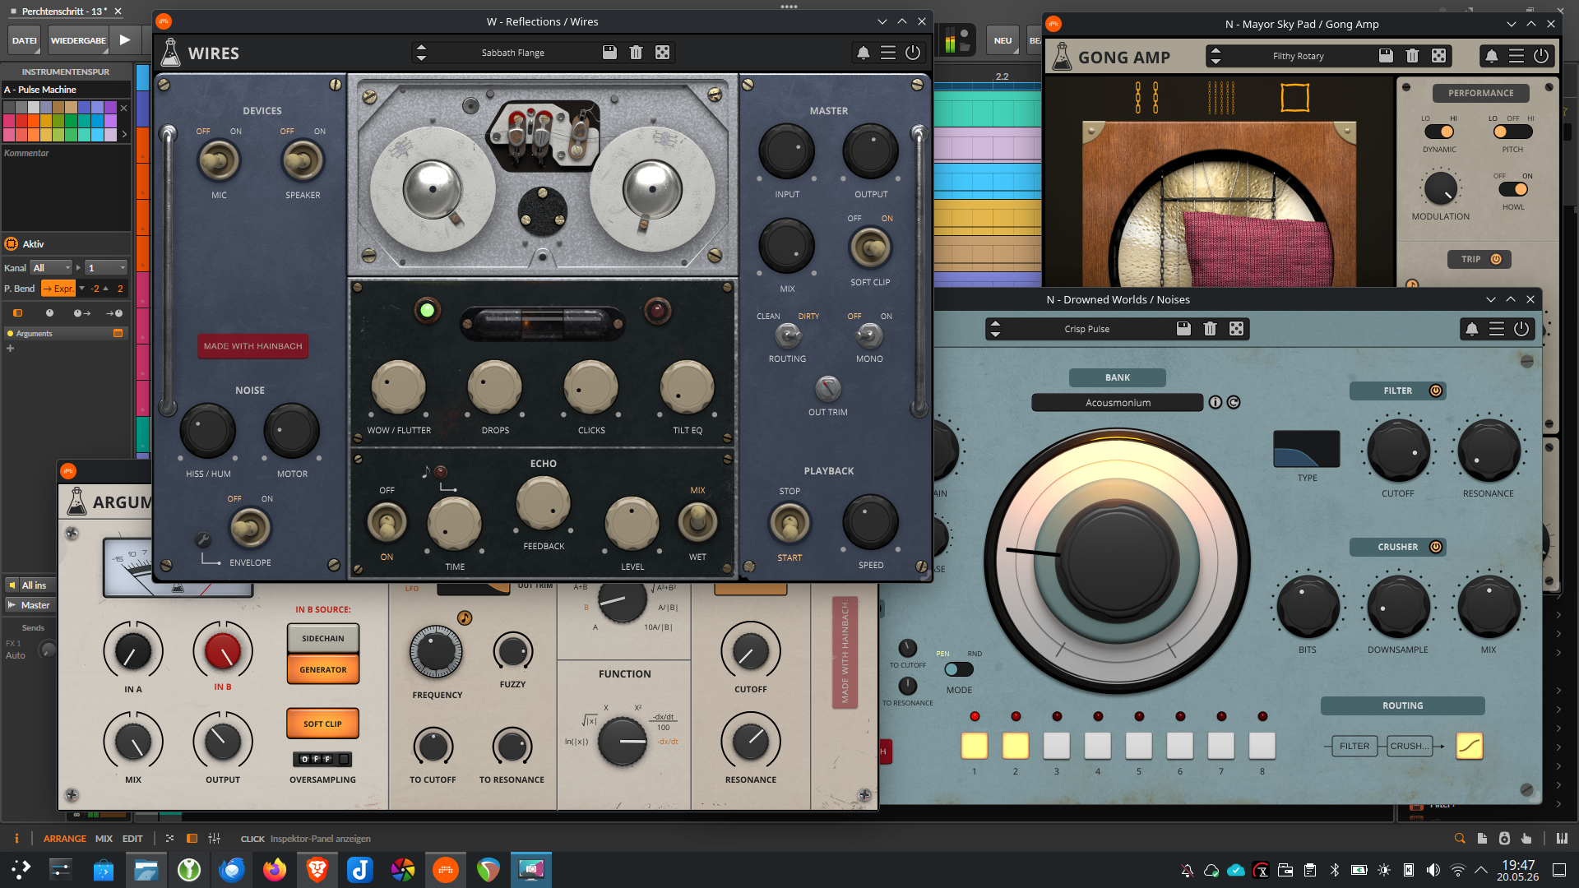Open Wires notification bell
The width and height of the screenshot is (1579, 888).
coord(863,53)
